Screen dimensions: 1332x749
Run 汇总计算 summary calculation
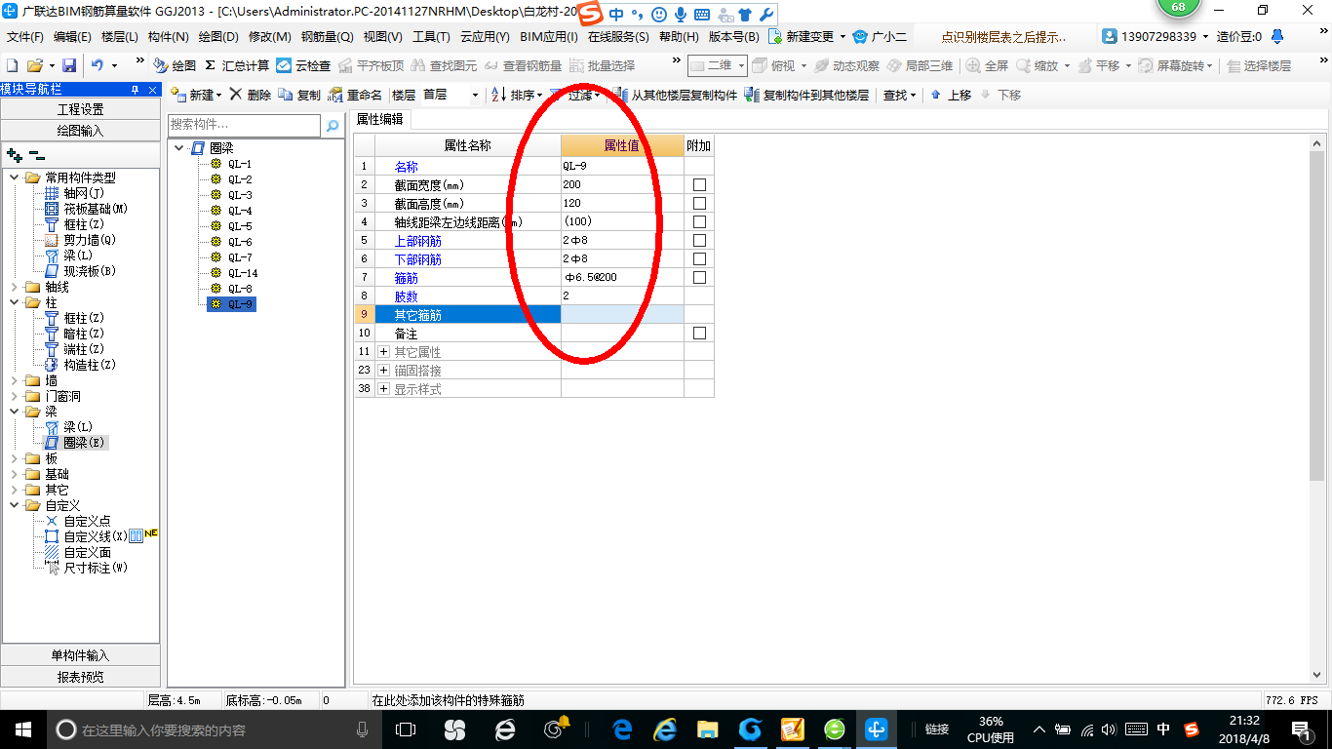click(236, 65)
